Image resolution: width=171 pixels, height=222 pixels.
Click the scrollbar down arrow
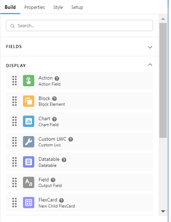[163, 211]
